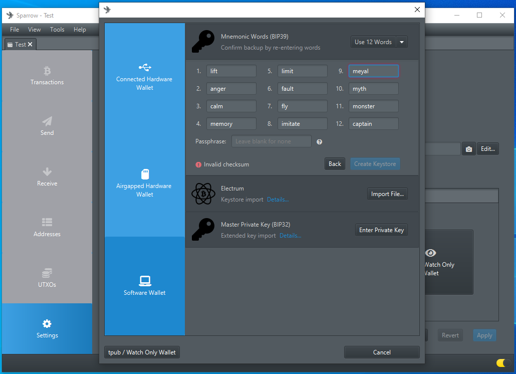The image size is (516, 374).
Task: Focus word 11 field containing monster
Action: tap(374, 106)
